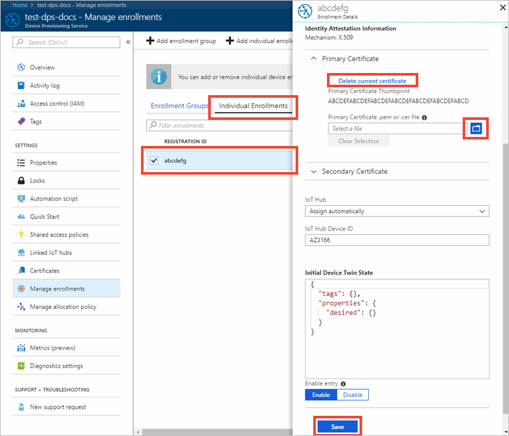Click the Locks padlock icon
The width and height of the screenshot is (509, 436).
[21, 181]
